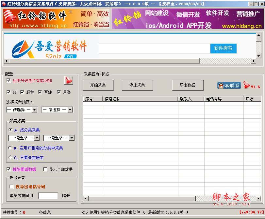
Task: Focus the software search input field
Action: [x=155, y=49]
